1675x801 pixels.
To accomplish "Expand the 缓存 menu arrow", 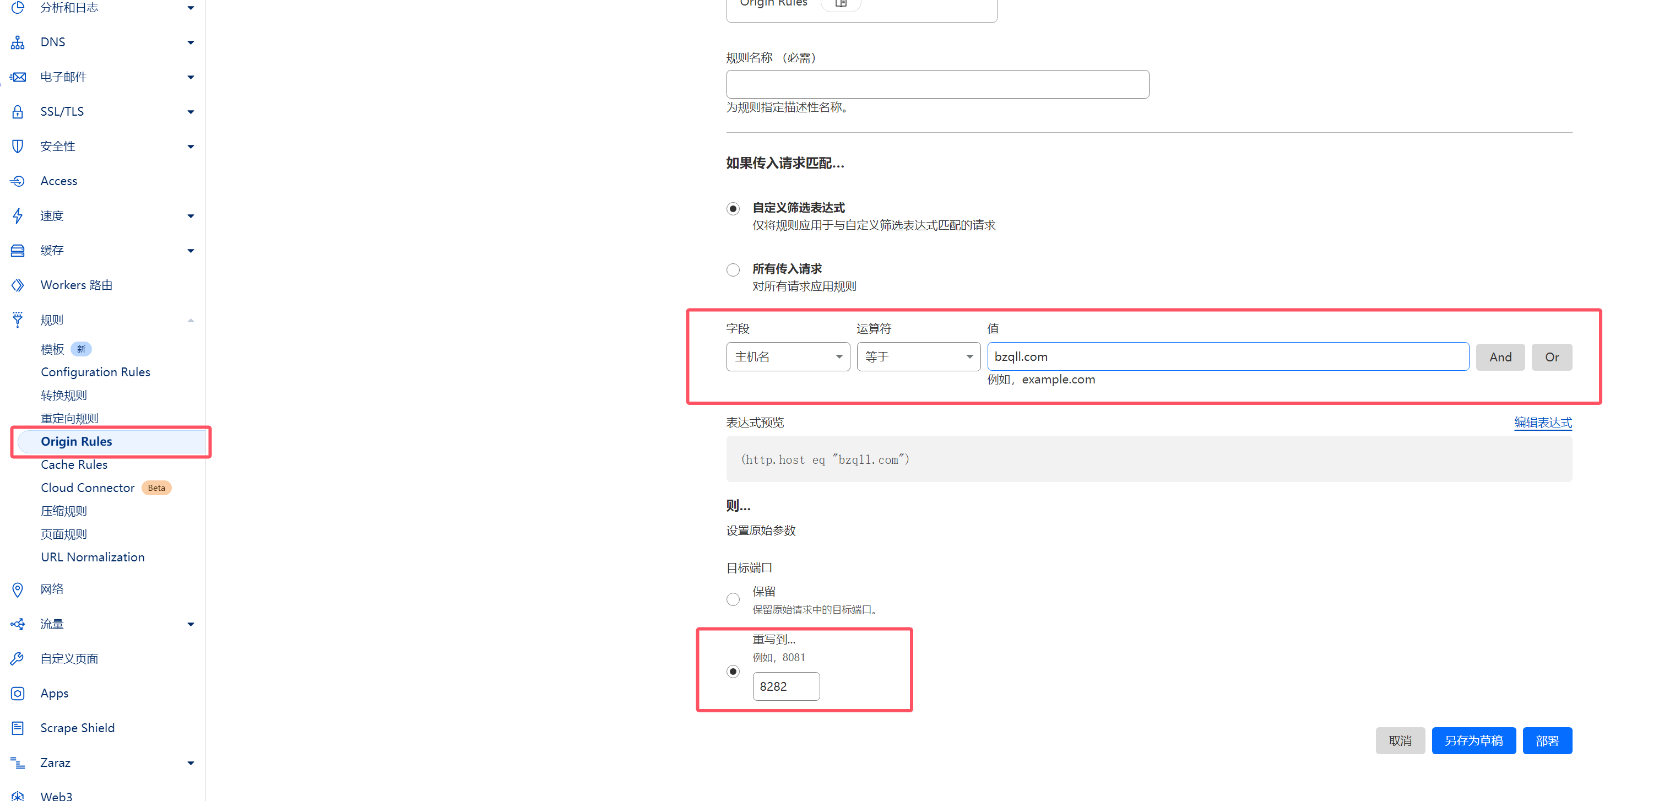I will pyautogui.click(x=191, y=251).
